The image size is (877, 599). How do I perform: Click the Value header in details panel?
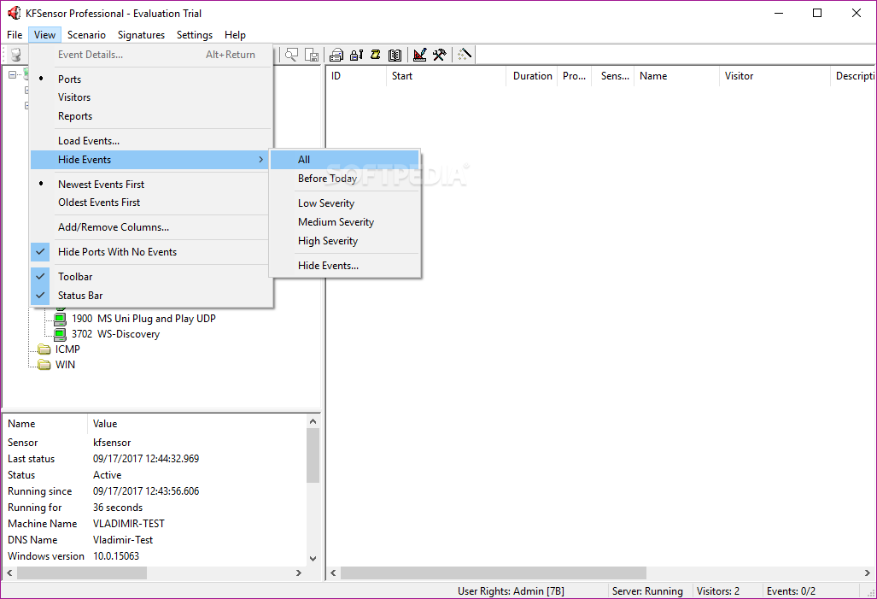pos(196,424)
